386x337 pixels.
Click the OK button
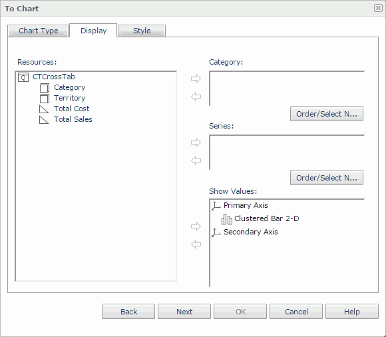click(240, 312)
